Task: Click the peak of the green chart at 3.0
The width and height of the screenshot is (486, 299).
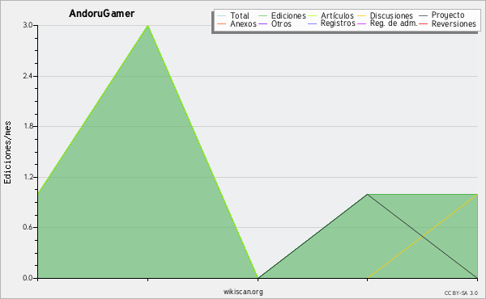Action: (148, 26)
